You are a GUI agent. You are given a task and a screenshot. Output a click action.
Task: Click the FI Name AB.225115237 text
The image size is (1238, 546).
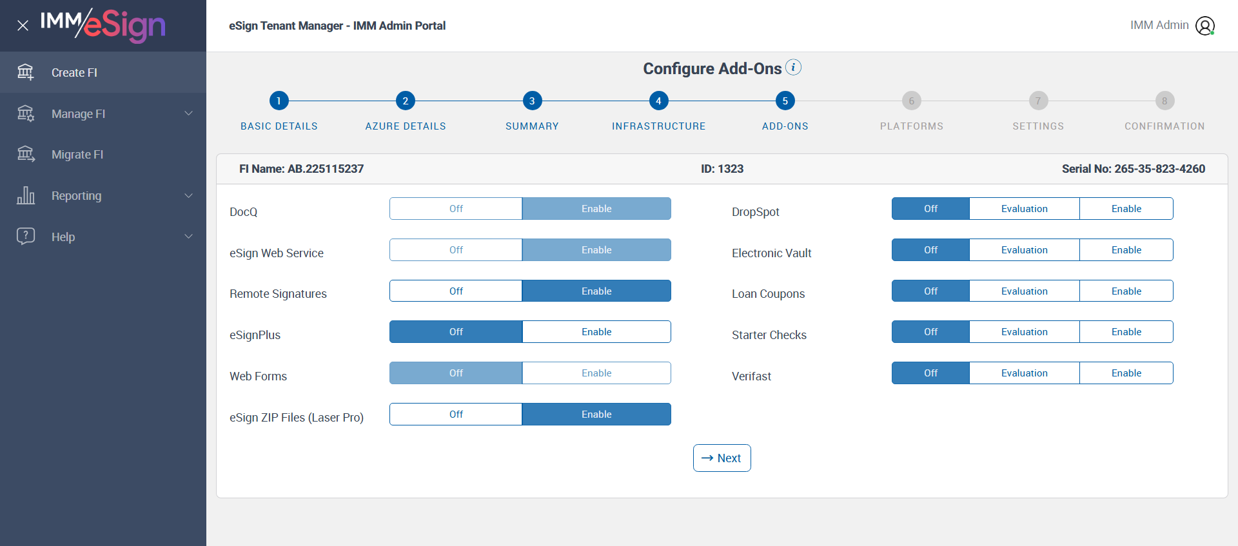[x=301, y=169]
